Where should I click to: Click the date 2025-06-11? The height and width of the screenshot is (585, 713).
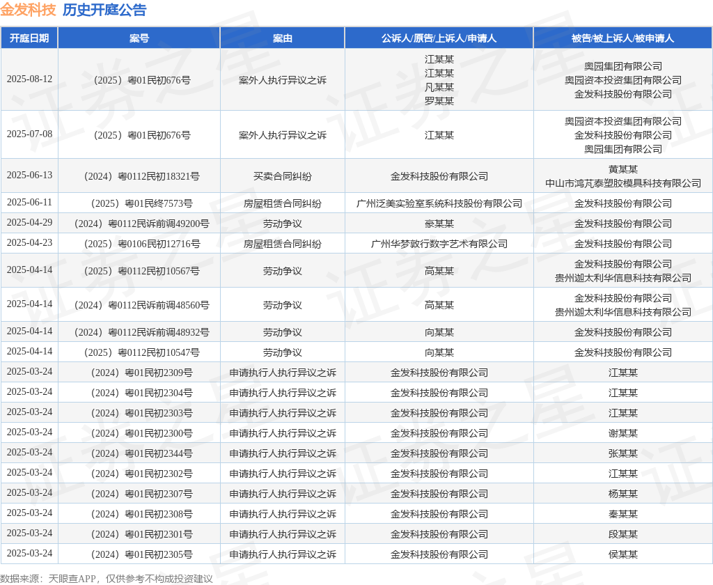[29, 203]
